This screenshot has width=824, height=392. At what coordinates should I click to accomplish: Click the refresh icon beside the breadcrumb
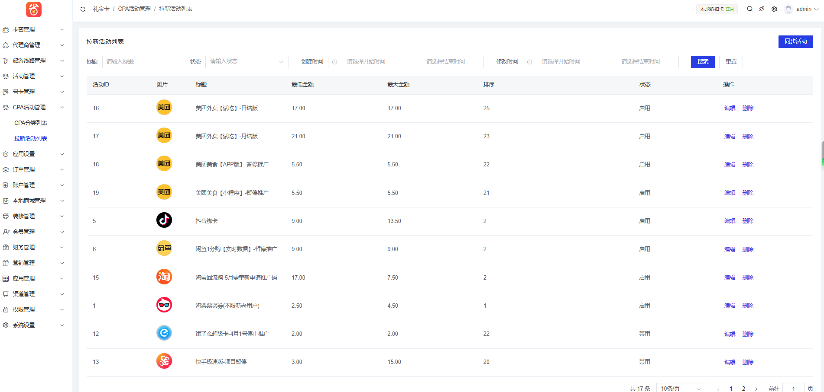click(x=83, y=9)
